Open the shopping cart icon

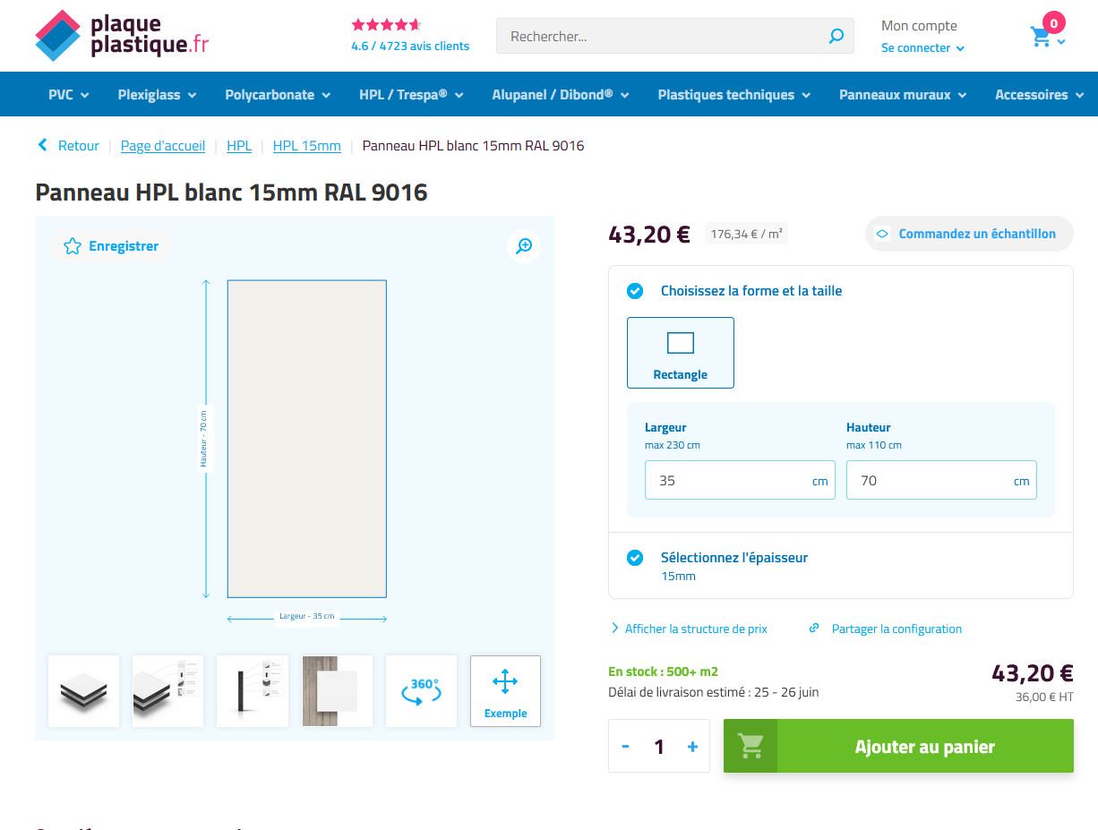[x=1041, y=38]
